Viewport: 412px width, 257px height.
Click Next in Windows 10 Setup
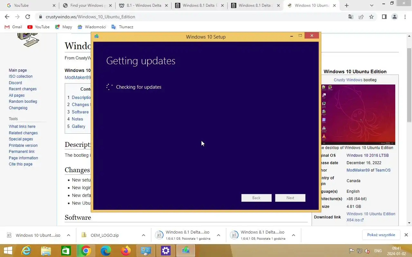pos(290,198)
